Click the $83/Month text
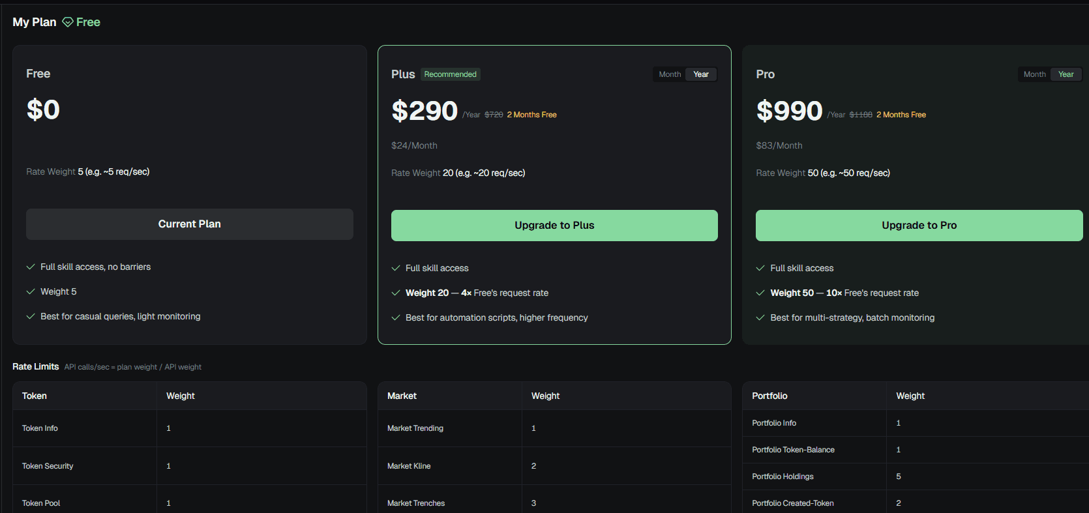Viewport: 1089px width, 513px height. [779, 145]
